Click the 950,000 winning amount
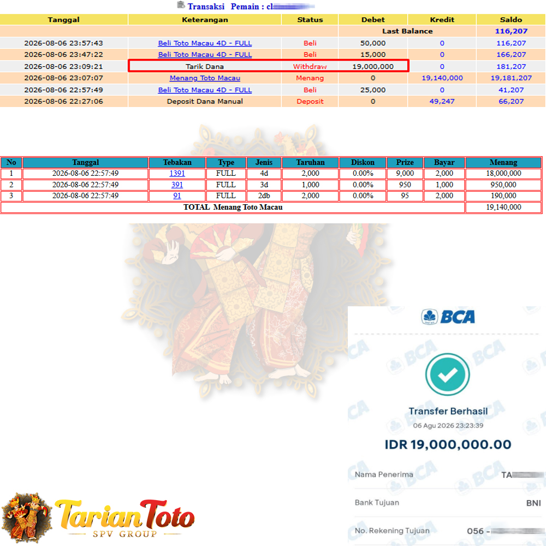546x546 pixels. [503, 185]
